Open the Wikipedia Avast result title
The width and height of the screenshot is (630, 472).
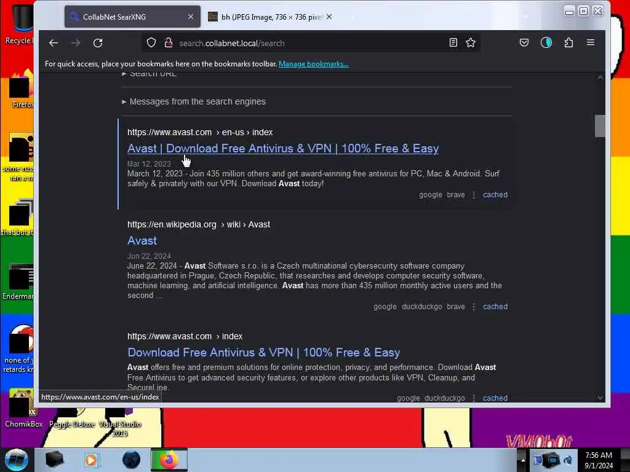pyautogui.click(x=142, y=241)
